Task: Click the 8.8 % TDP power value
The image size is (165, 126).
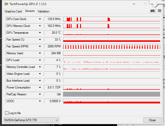Action: tap(53, 87)
